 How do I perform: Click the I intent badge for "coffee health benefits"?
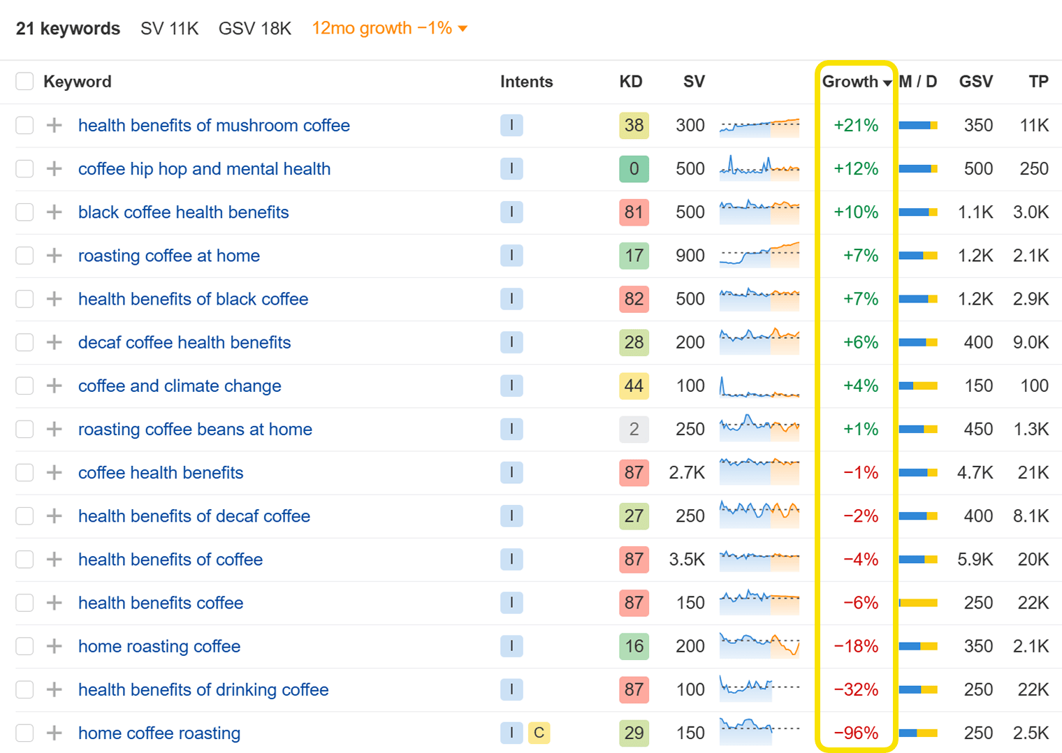click(511, 473)
